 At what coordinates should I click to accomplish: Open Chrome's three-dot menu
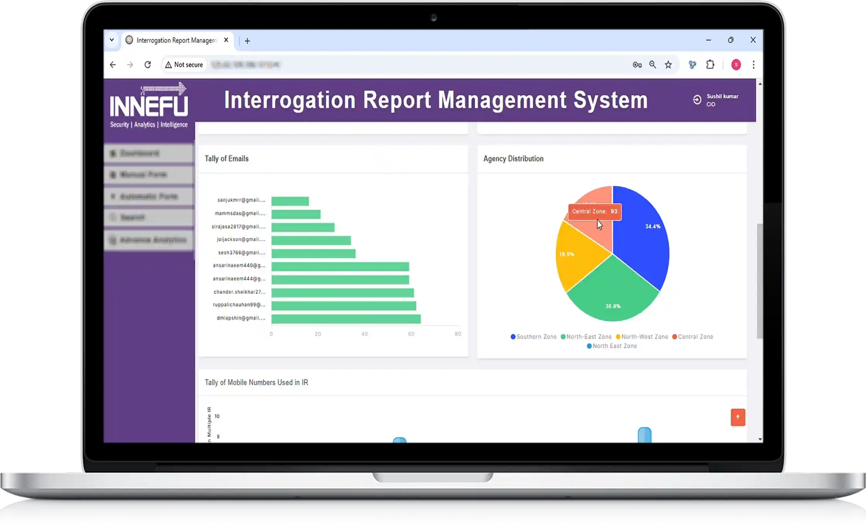753,65
